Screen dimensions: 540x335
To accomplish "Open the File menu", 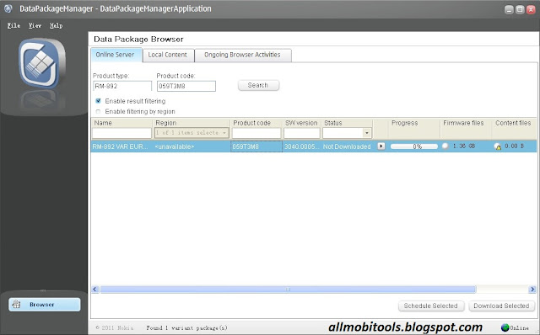I will pos(13,25).
